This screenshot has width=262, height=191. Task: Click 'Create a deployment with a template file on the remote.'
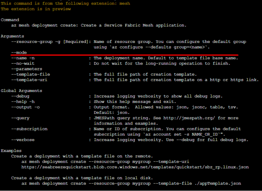click(x=82, y=156)
